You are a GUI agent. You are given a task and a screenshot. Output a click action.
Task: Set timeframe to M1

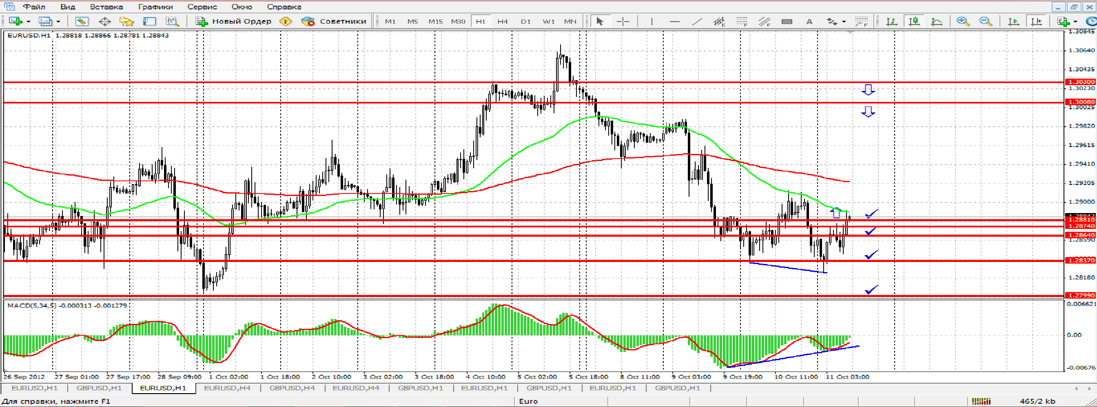pos(390,21)
